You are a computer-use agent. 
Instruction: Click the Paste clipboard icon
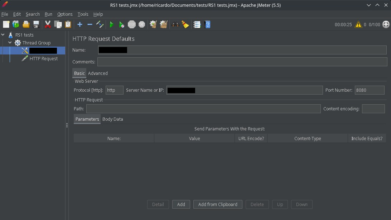coord(68,24)
